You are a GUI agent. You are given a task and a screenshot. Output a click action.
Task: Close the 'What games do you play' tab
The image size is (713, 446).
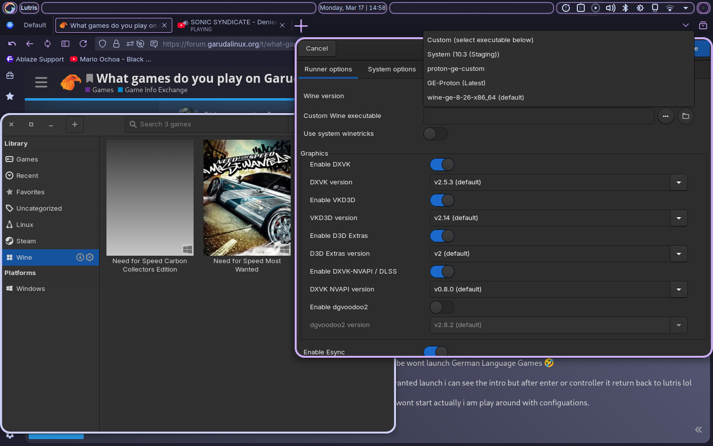pos(165,25)
